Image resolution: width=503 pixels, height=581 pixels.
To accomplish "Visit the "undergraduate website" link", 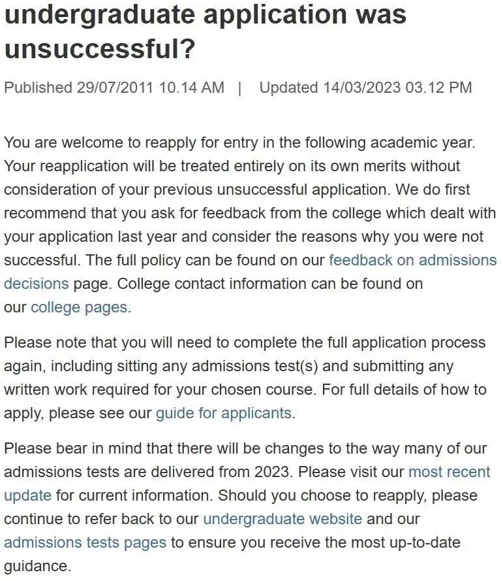I will coord(282,519).
